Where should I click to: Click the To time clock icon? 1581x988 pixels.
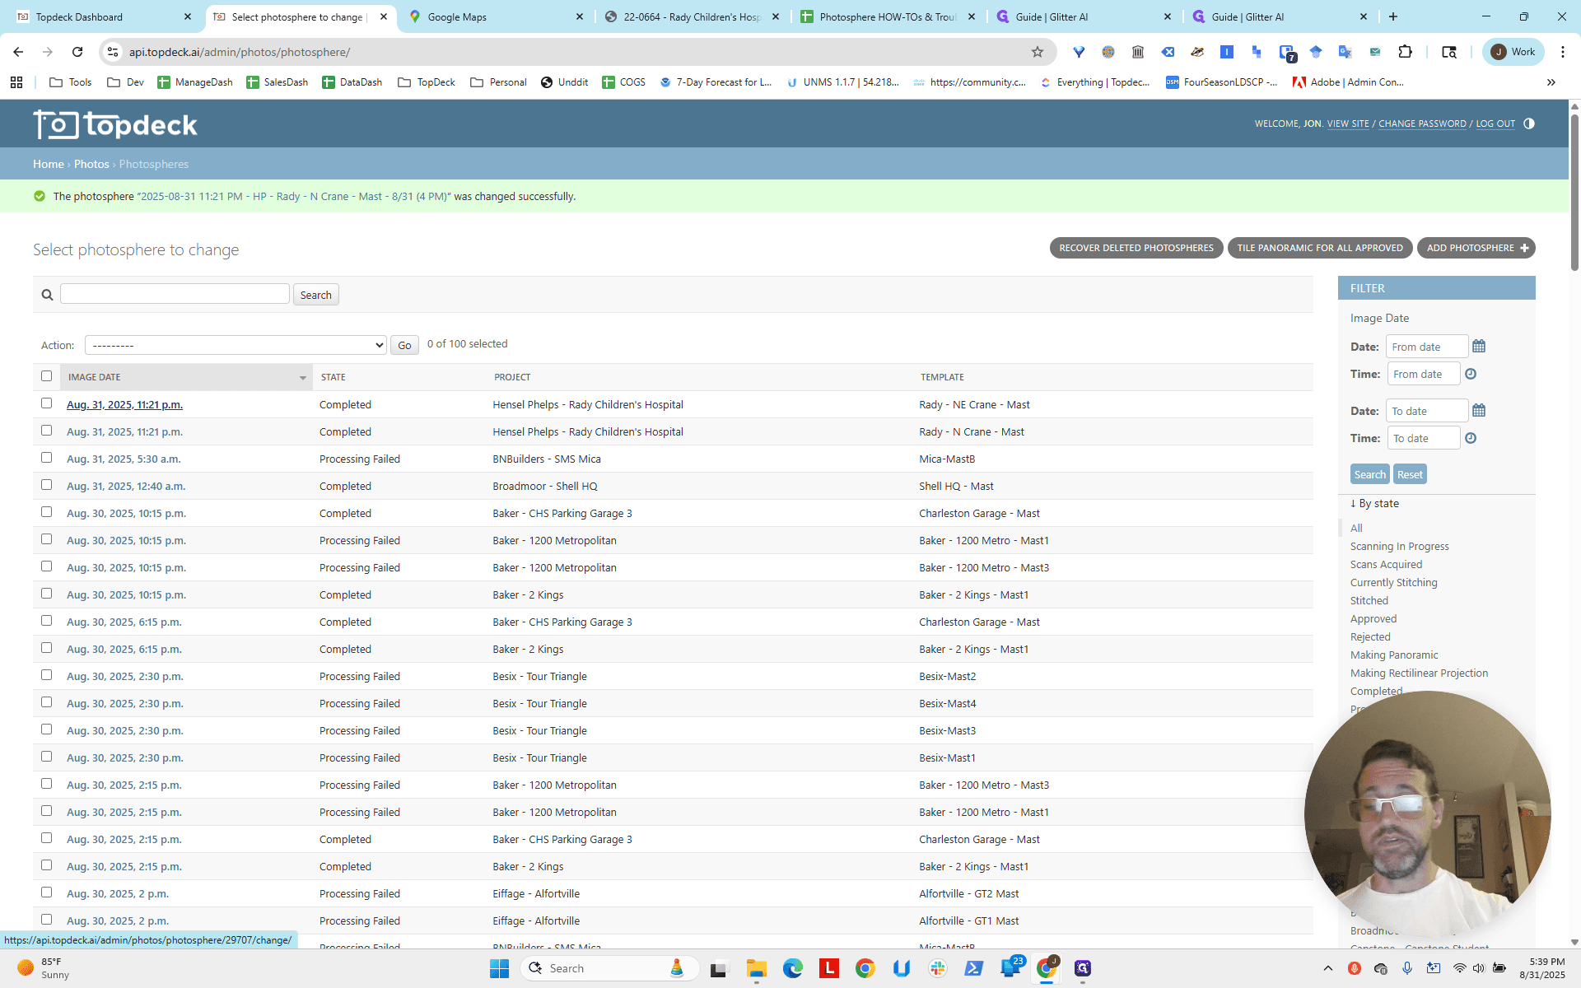1471,438
